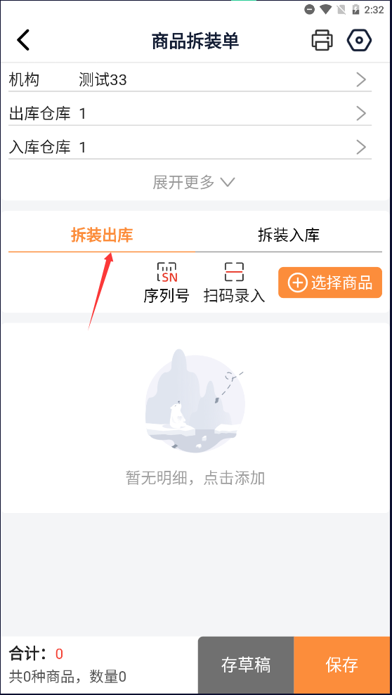
Task: Tap the 扫码录入 scan icon
Action: pyautogui.click(x=235, y=272)
